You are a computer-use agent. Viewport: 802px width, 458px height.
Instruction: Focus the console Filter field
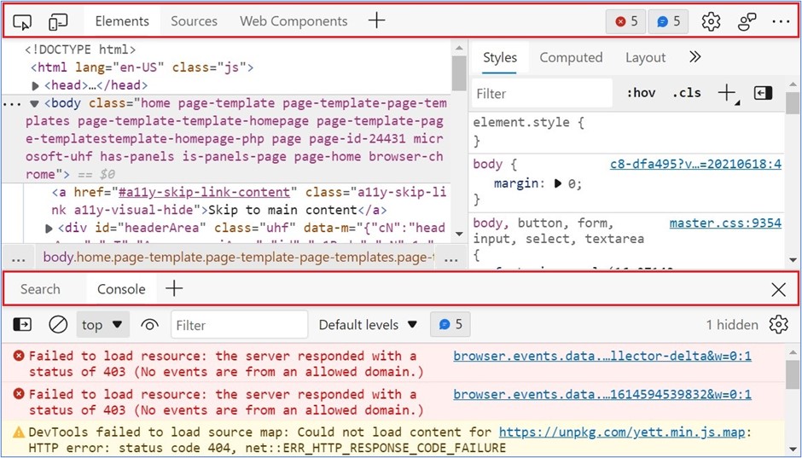coord(240,325)
